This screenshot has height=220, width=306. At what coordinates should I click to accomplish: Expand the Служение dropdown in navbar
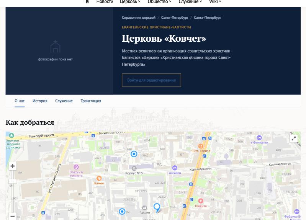[190, 2]
